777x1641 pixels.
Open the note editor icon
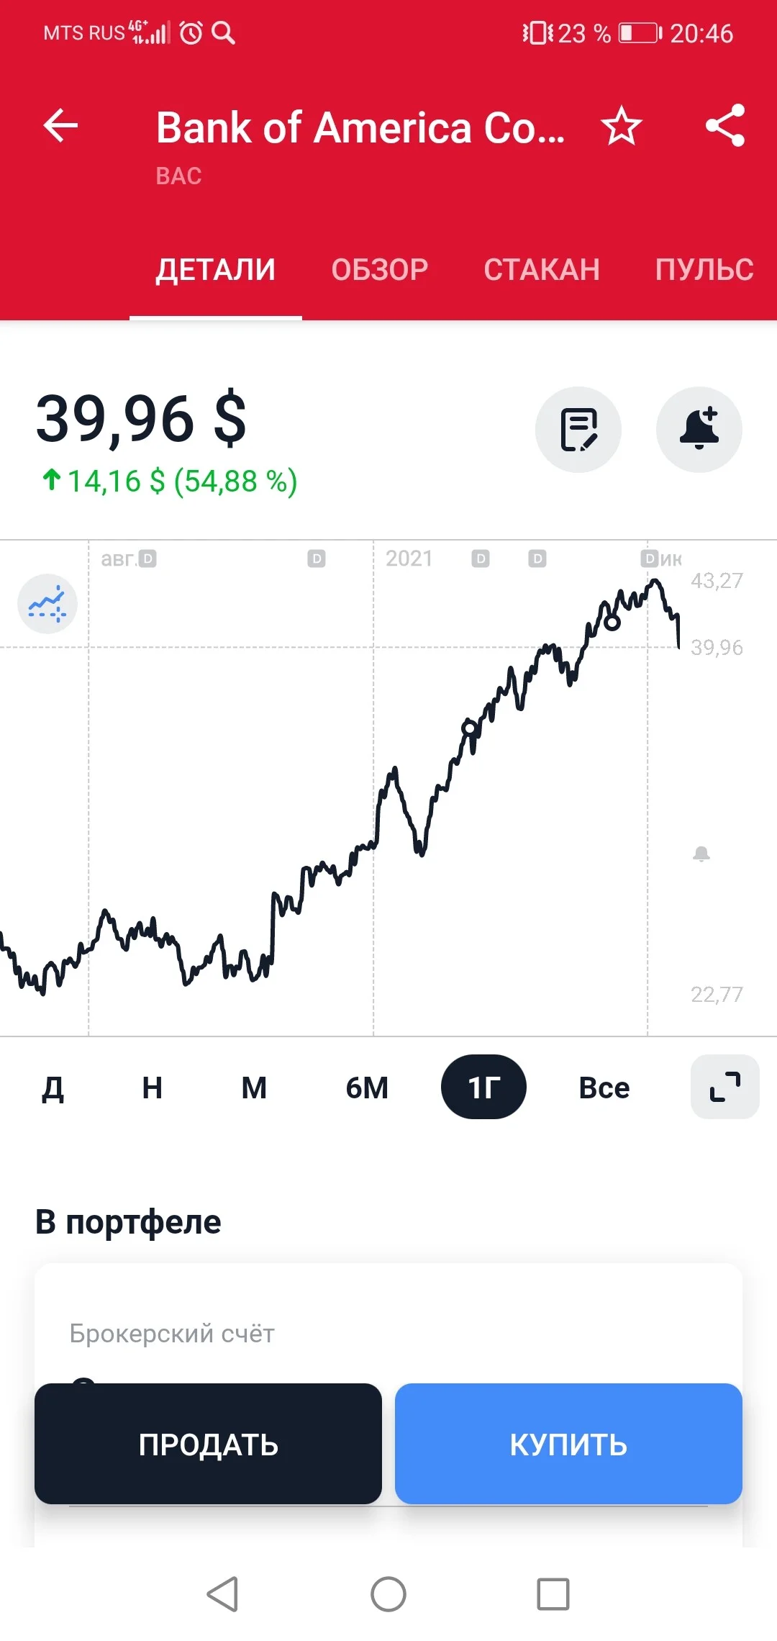point(578,430)
